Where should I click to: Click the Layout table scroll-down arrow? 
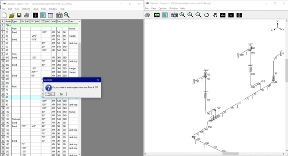tap(79, 155)
